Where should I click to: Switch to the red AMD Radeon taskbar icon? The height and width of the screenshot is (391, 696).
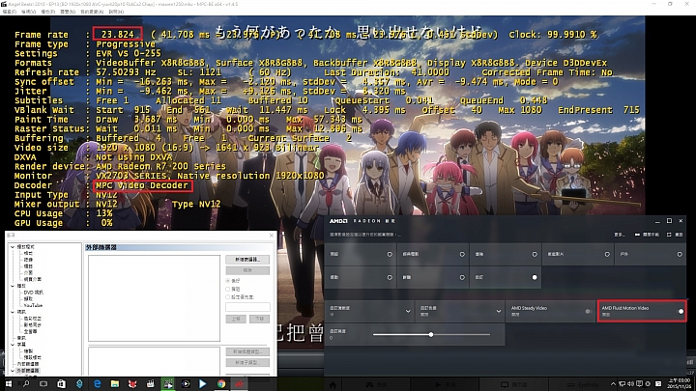[x=240, y=384]
